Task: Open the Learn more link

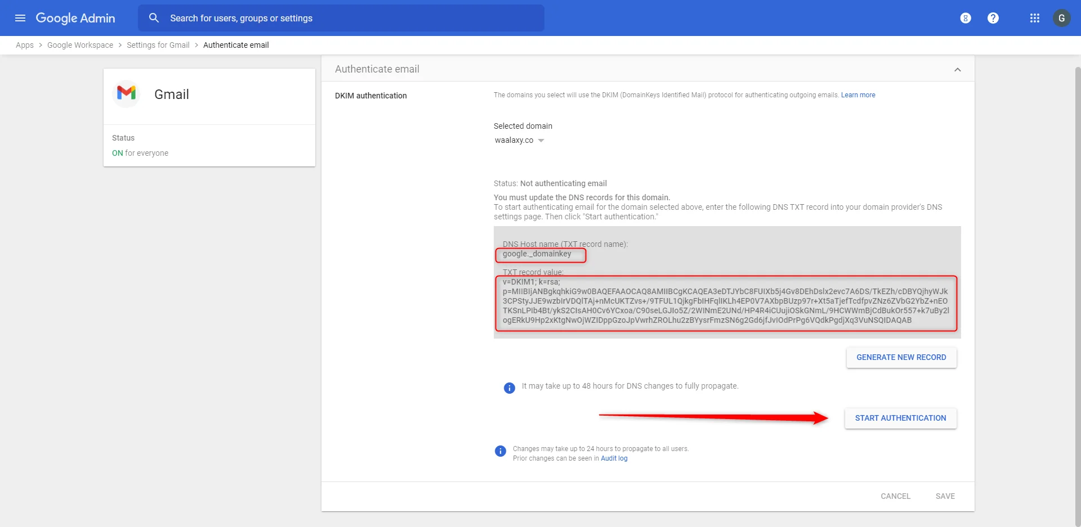Action: point(858,95)
